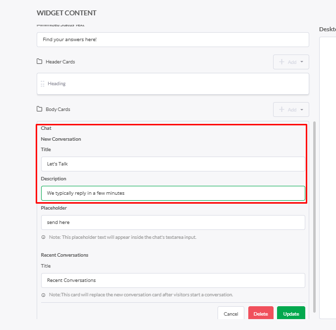Select the Heading header card

pyautogui.click(x=173, y=84)
